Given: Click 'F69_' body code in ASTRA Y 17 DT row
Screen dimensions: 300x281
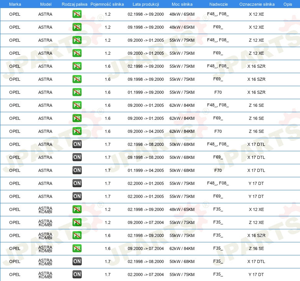Looking at the screenshot, I should [218, 196].
